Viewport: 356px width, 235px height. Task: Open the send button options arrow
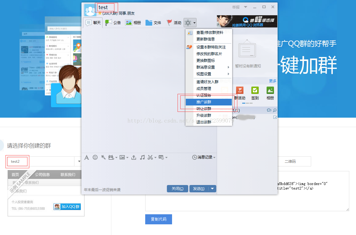pos(212,189)
